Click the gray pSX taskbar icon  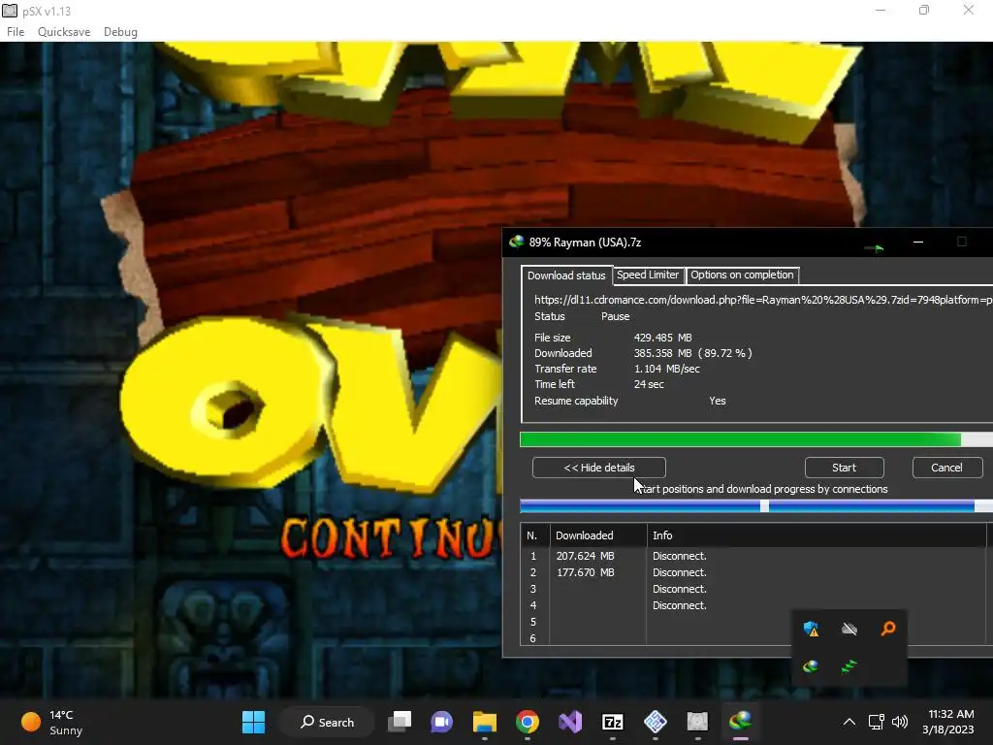697,722
